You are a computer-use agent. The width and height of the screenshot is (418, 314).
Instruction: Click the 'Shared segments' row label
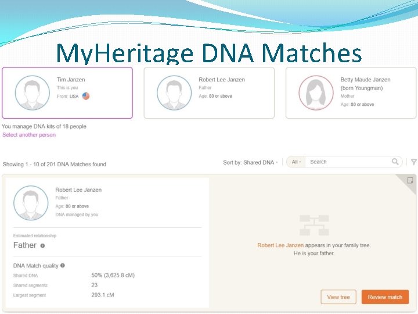point(30,285)
